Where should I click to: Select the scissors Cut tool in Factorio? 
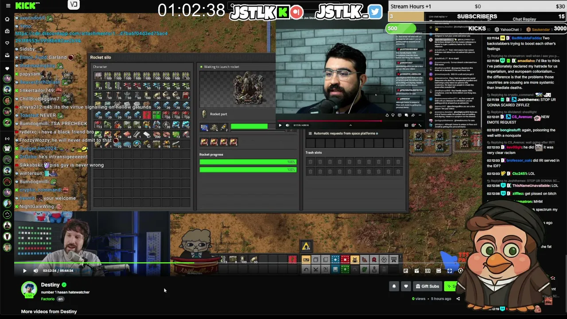tap(315, 269)
